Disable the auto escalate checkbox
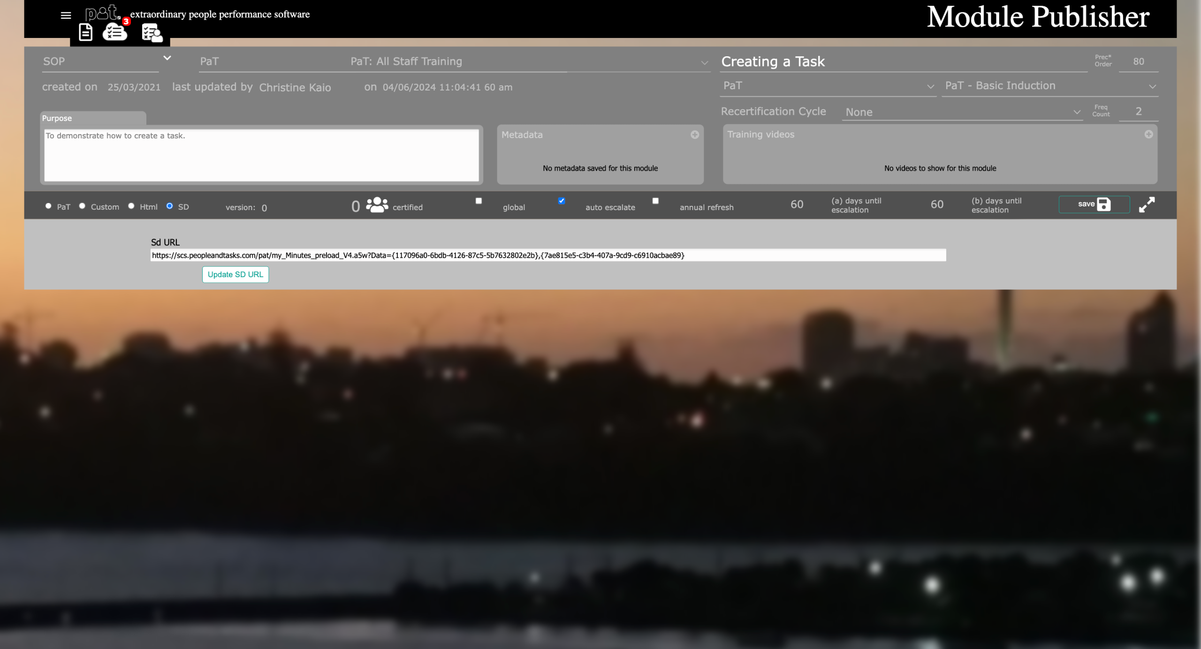This screenshot has width=1201, height=649. [x=562, y=201]
